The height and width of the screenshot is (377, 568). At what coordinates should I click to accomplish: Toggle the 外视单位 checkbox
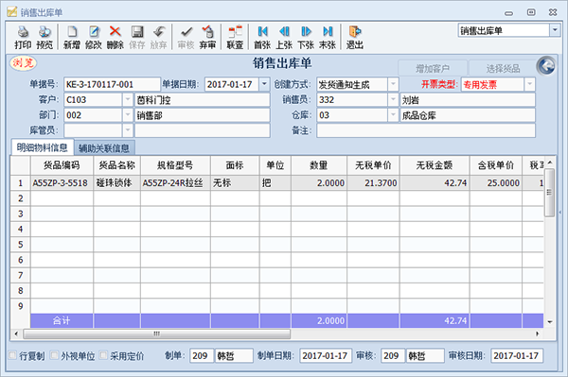click(54, 355)
